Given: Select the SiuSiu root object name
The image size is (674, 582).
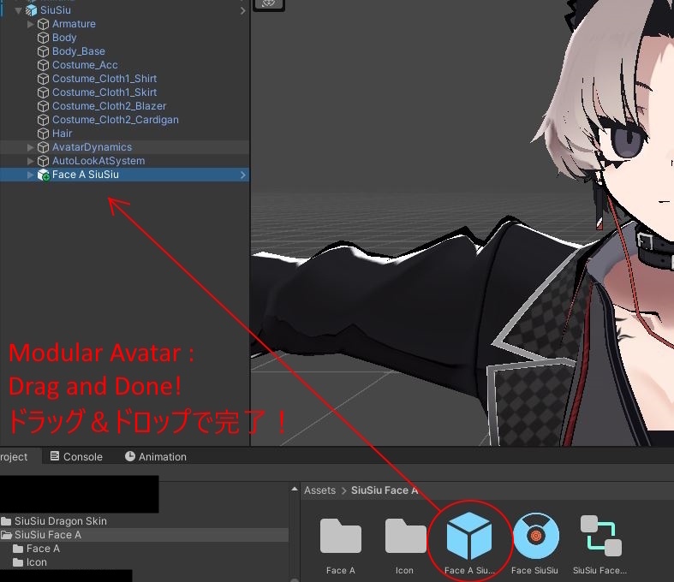Looking at the screenshot, I should pyautogui.click(x=56, y=10).
